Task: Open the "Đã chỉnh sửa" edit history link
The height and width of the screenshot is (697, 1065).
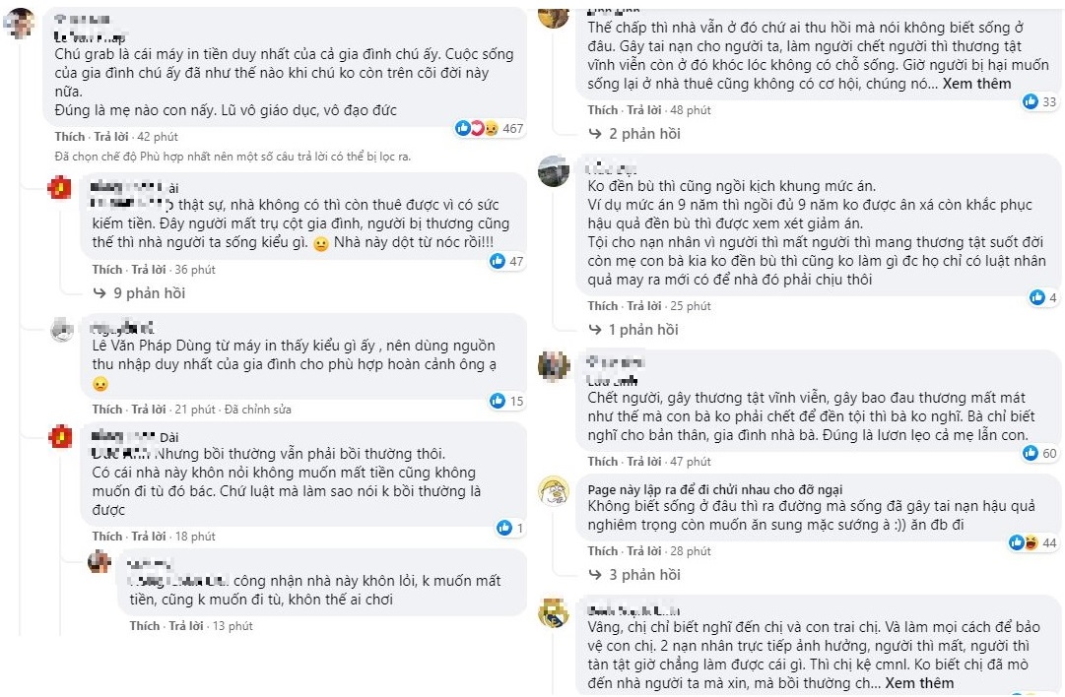Action: pos(260,410)
